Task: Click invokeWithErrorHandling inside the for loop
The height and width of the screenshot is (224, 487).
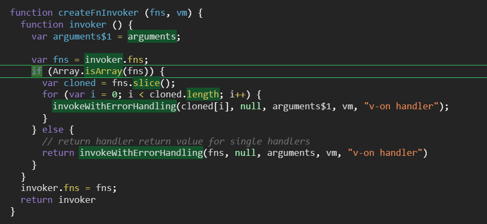Action: click(x=114, y=106)
